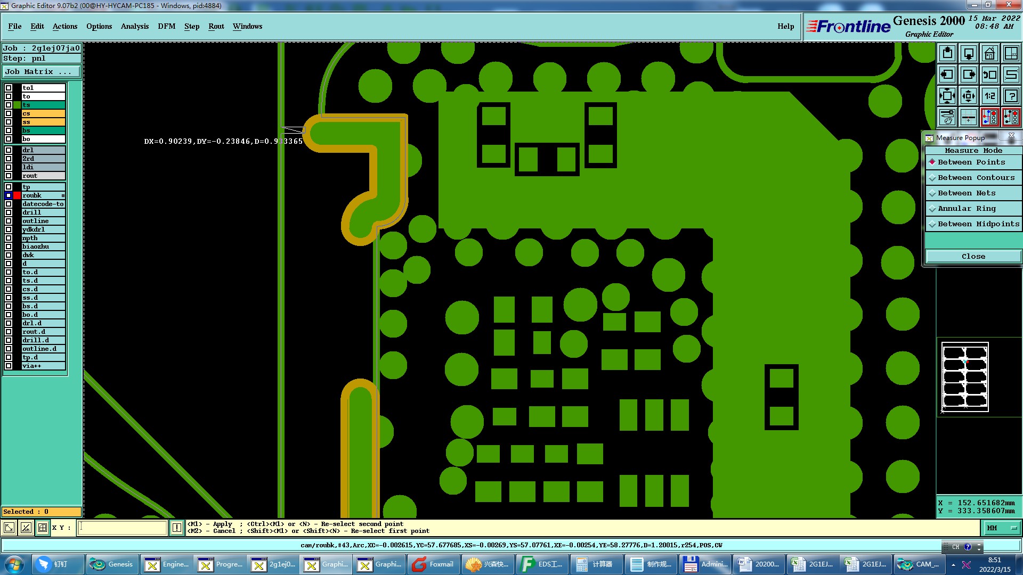This screenshot has height=575, width=1023.
Task: Open the MM units dropdown
Action: pyautogui.click(x=1002, y=528)
